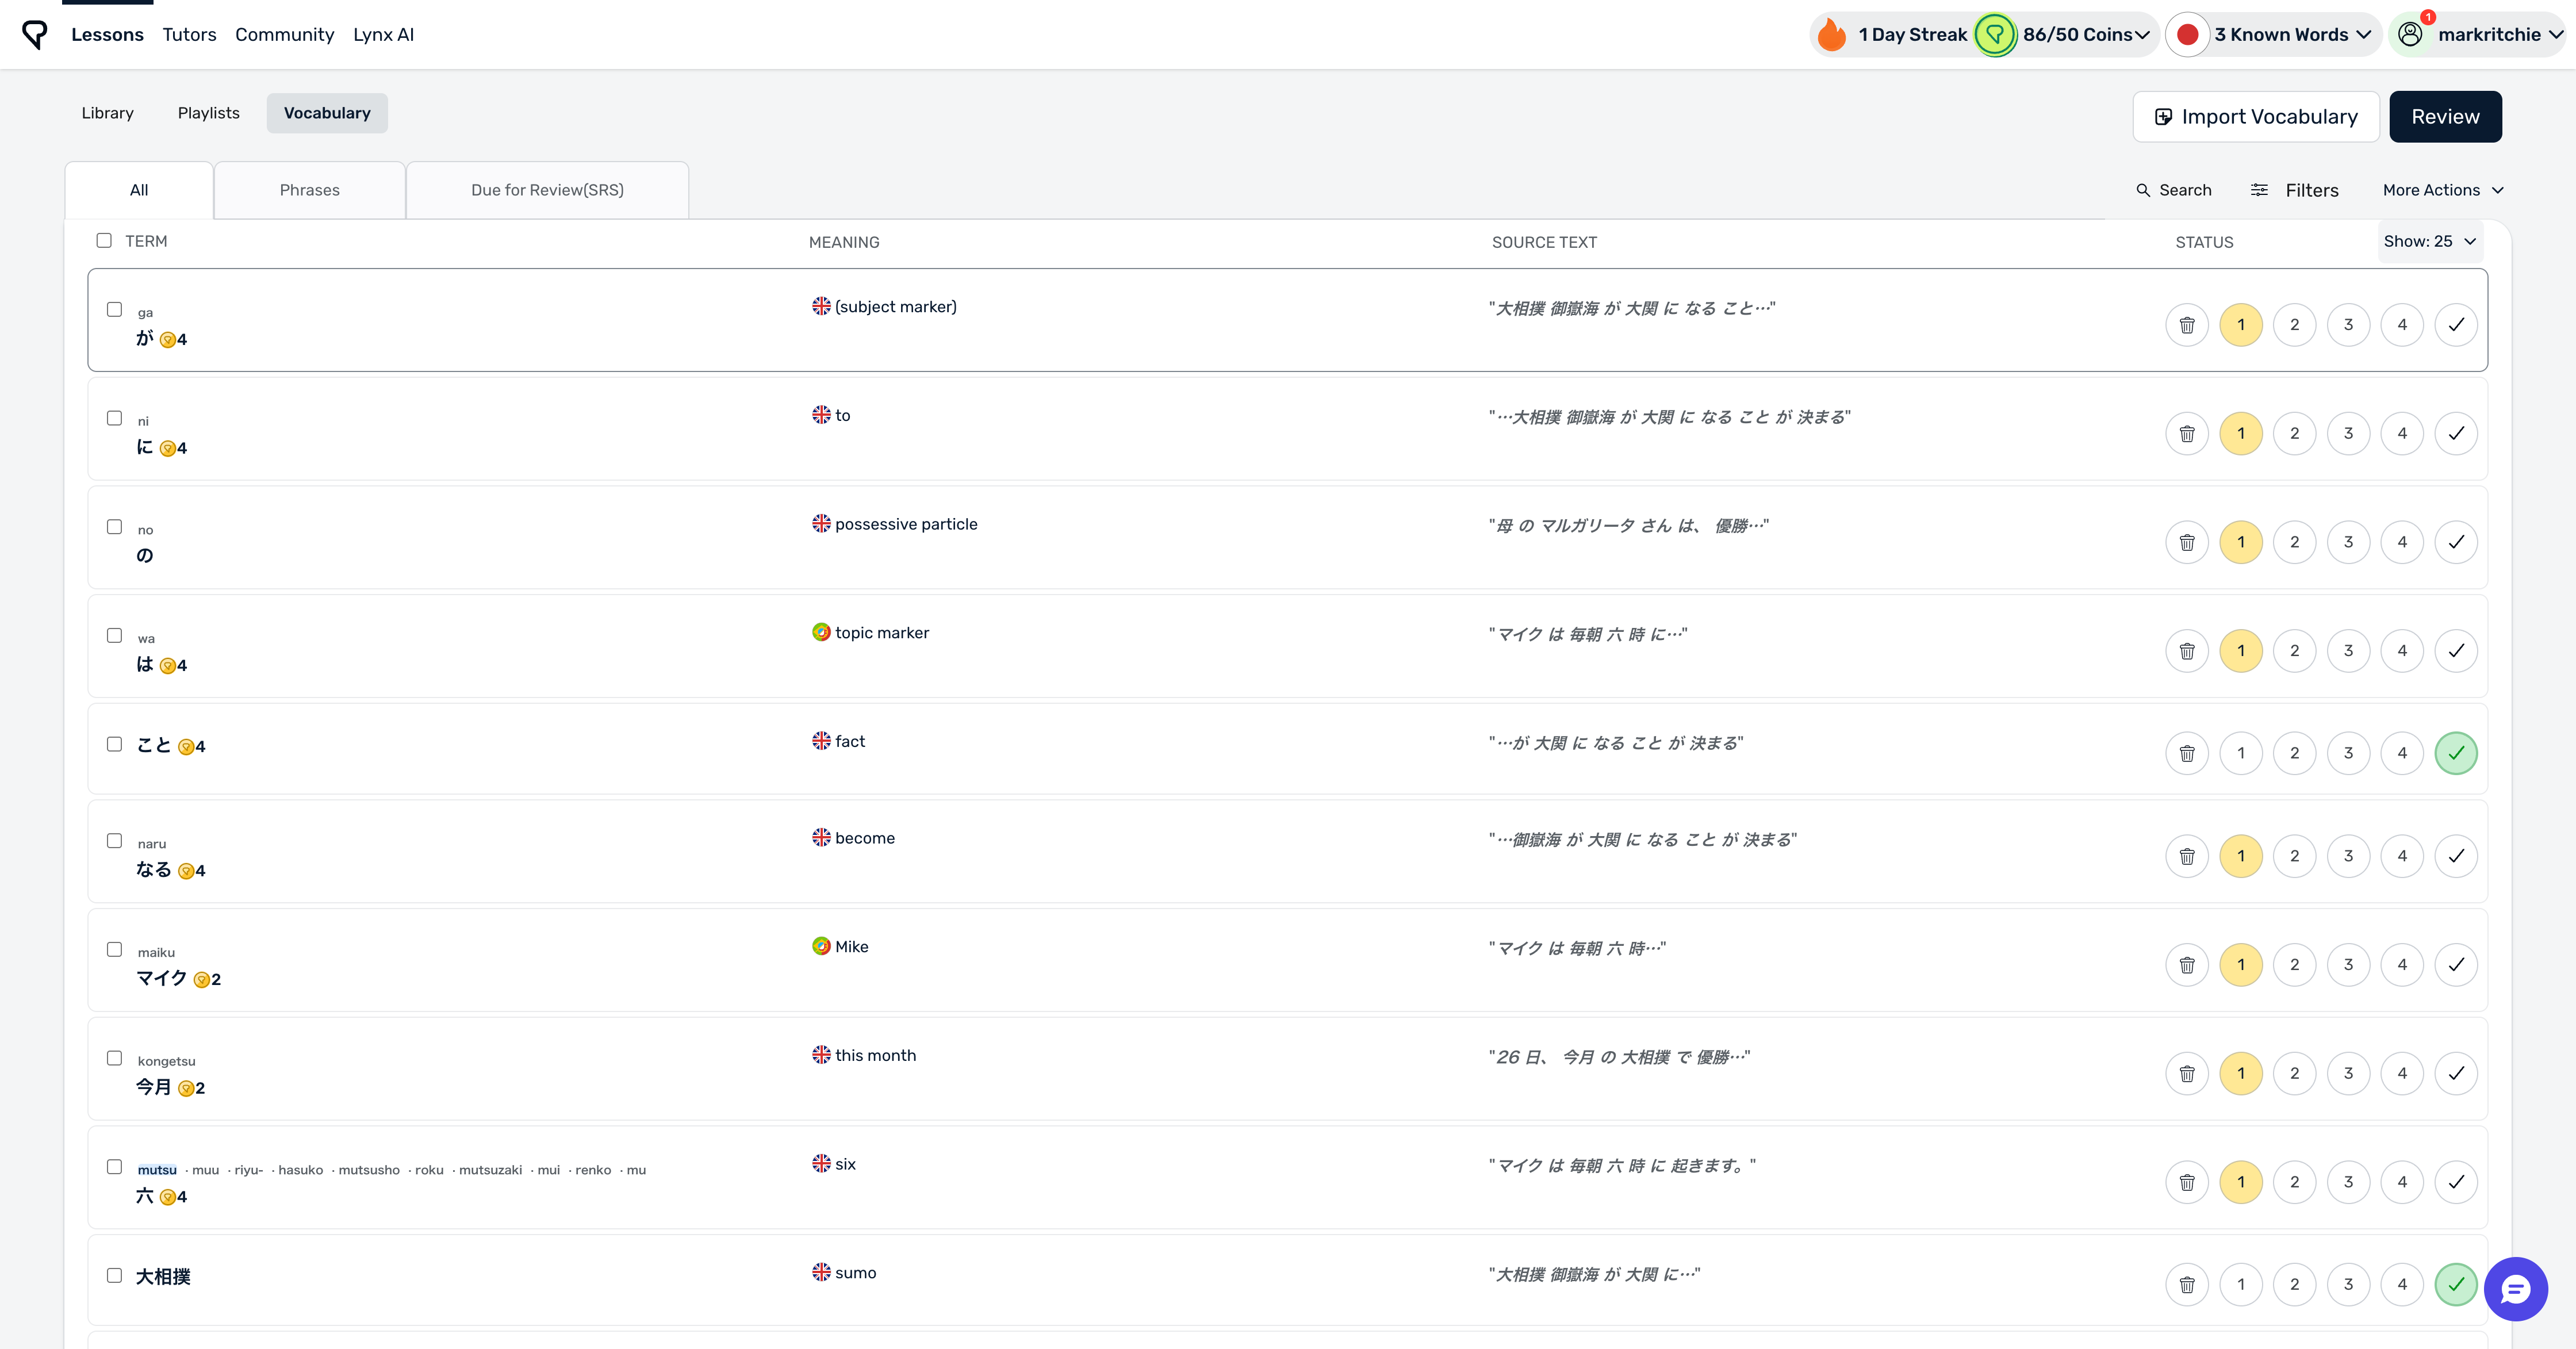Screen dimensions: 2576x1349
Task: Expand the Show: 25 dropdown
Action: point(2430,242)
